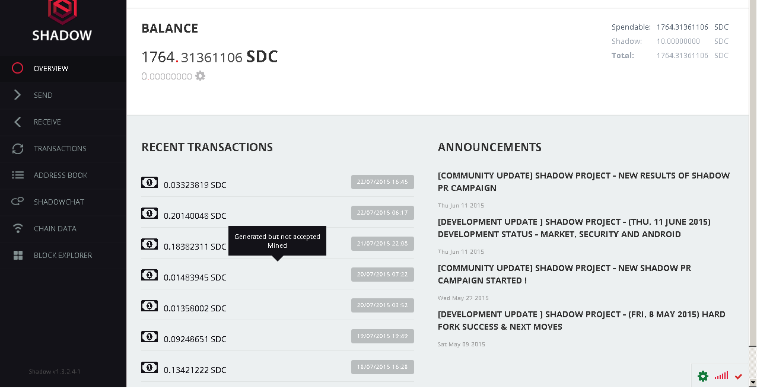Switch to ShadowChat
The image size is (757, 389).
(63, 202)
